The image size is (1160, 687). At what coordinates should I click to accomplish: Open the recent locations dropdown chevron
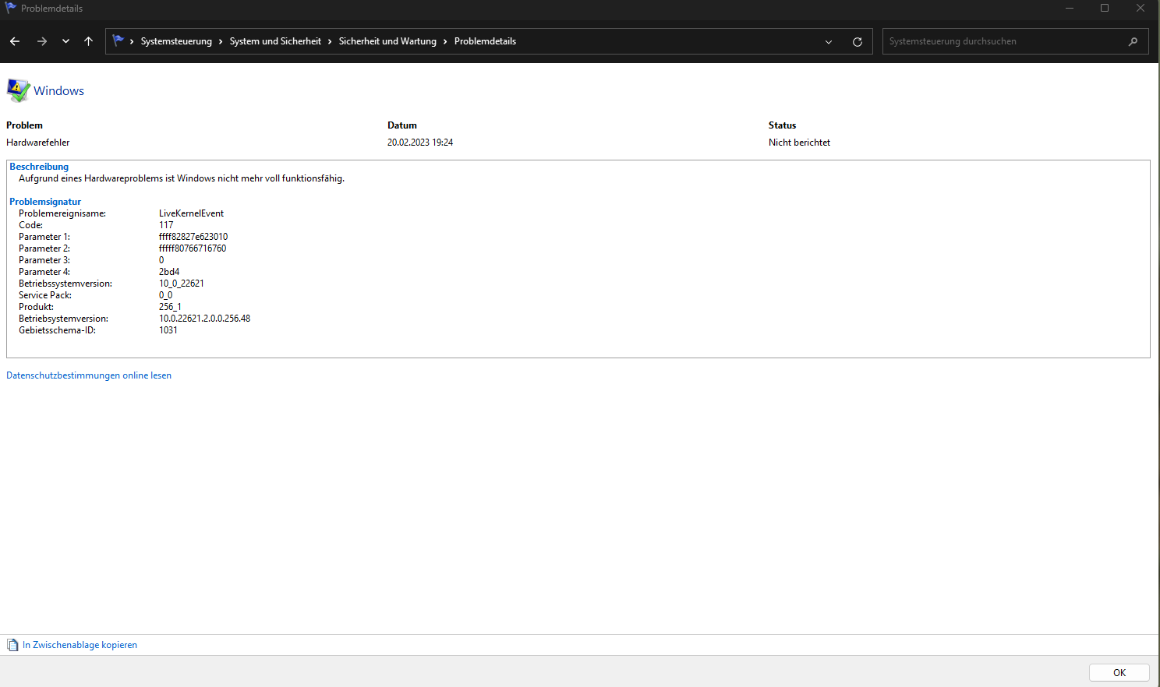(65, 41)
